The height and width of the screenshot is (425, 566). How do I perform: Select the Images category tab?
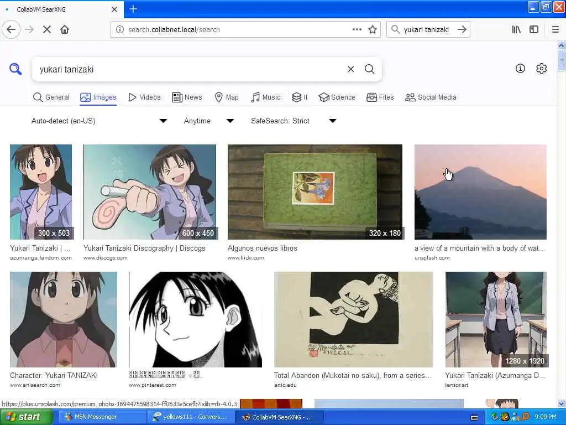click(98, 97)
